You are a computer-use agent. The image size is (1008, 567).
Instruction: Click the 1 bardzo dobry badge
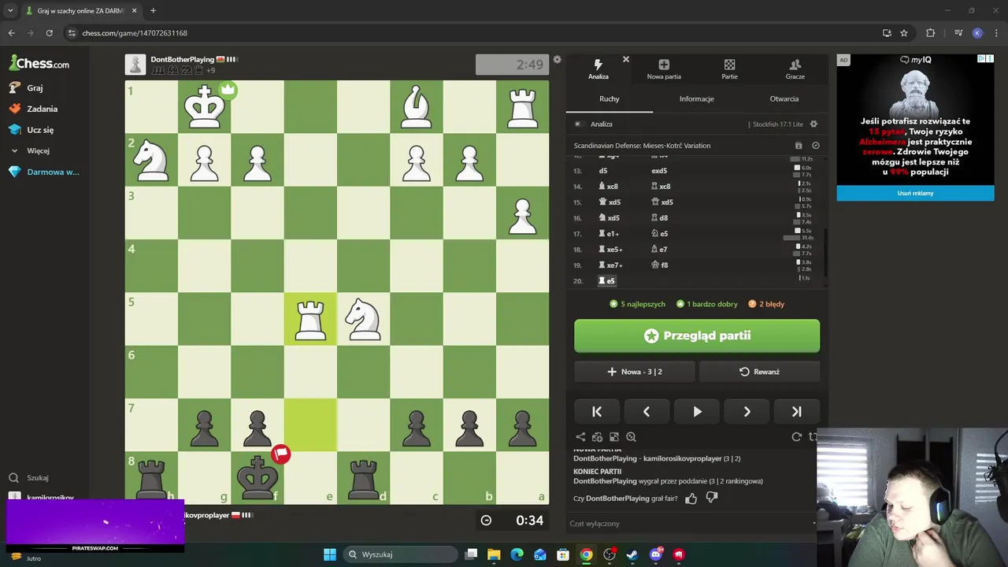click(x=706, y=304)
